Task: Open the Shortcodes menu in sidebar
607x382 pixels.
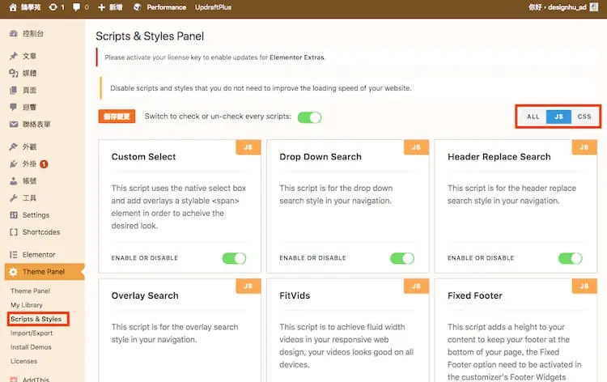Action: point(41,231)
